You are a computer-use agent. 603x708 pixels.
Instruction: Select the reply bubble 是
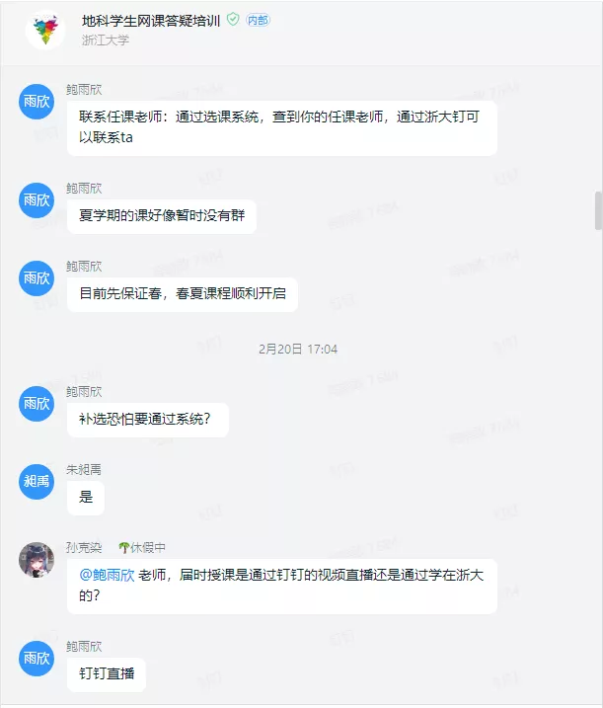click(86, 498)
